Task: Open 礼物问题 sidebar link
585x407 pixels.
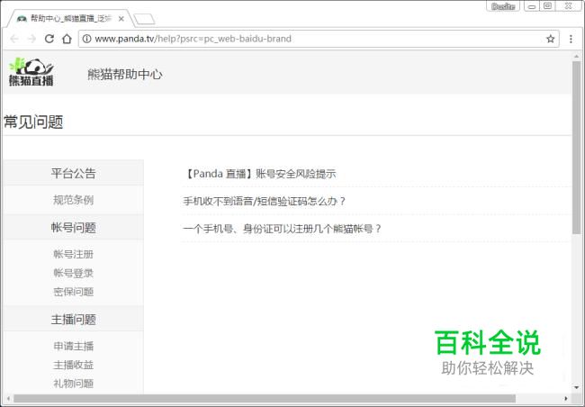Action: (x=74, y=384)
